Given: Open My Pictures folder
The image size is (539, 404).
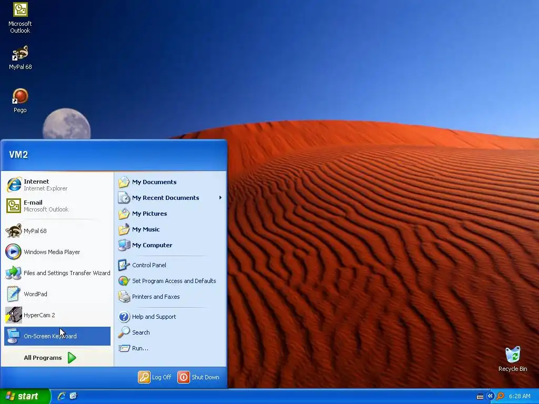Looking at the screenshot, I should pos(170,214).
